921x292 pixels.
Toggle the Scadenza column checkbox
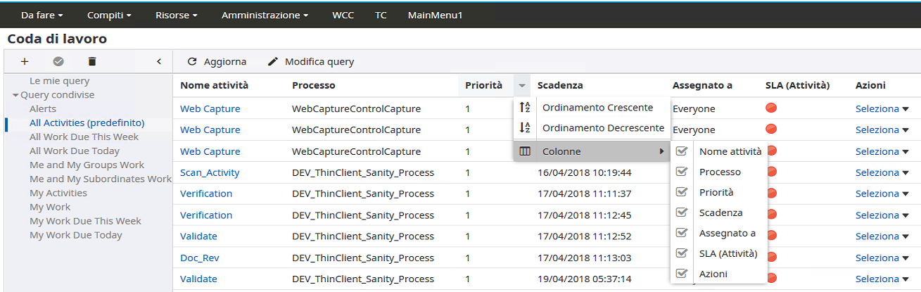coord(681,212)
